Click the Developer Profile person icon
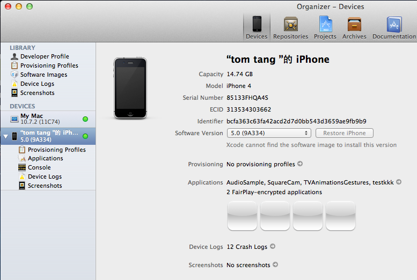The height and width of the screenshot is (280, 417). coord(14,56)
